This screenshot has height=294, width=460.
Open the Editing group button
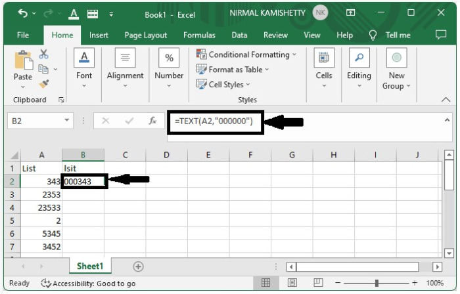(359, 68)
